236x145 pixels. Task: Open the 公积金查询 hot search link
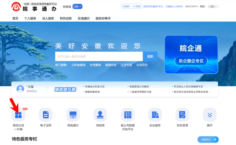coord(78,65)
